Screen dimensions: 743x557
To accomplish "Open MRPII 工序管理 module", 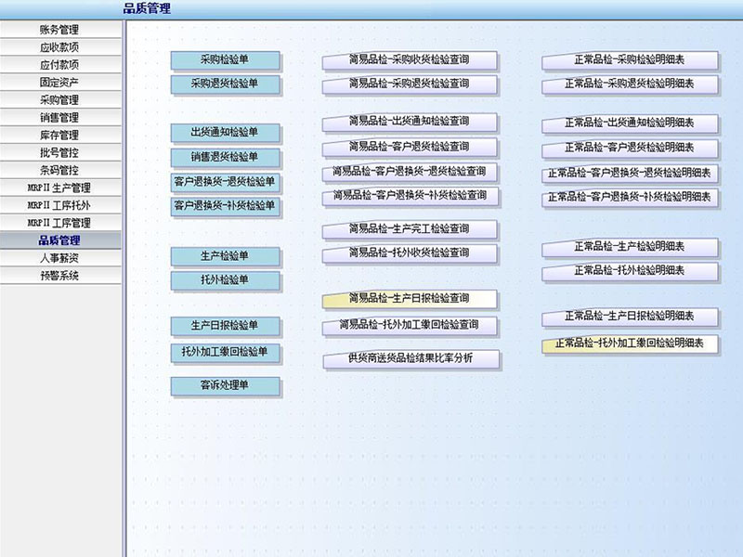I will [60, 222].
